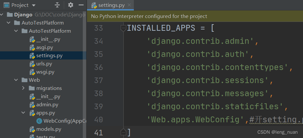Click the folder icon beside migrations

[x=32, y=88]
